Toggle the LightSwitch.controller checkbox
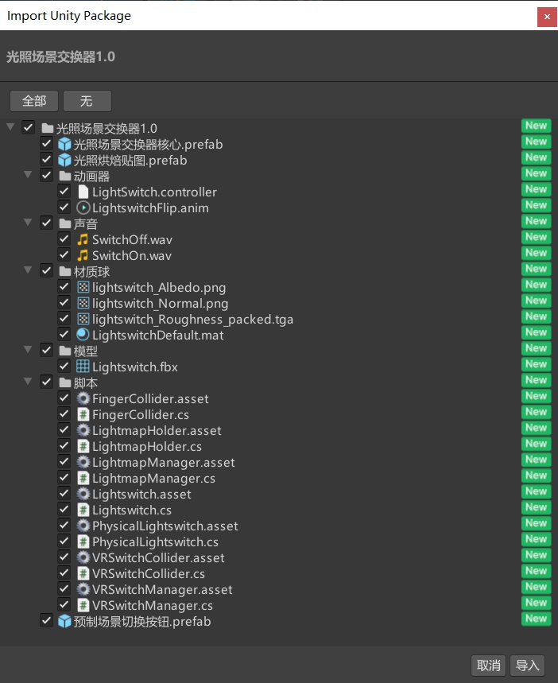The width and height of the screenshot is (558, 683). (64, 192)
